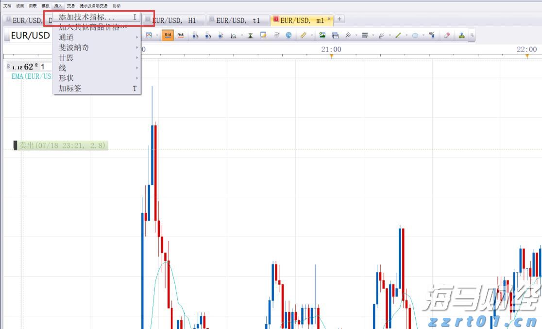Close the EUR/USD, m1 tab
542x329 pixels.
coord(329,19)
